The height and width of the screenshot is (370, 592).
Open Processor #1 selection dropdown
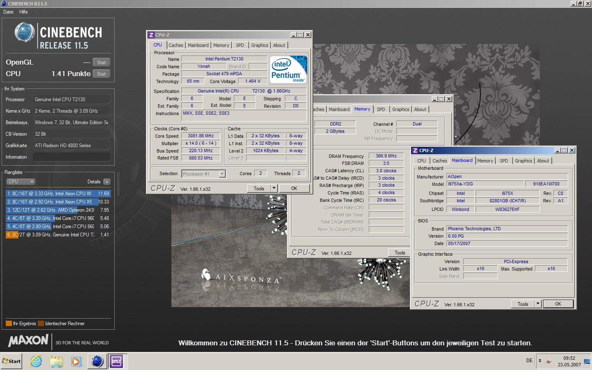pos(203,174)
